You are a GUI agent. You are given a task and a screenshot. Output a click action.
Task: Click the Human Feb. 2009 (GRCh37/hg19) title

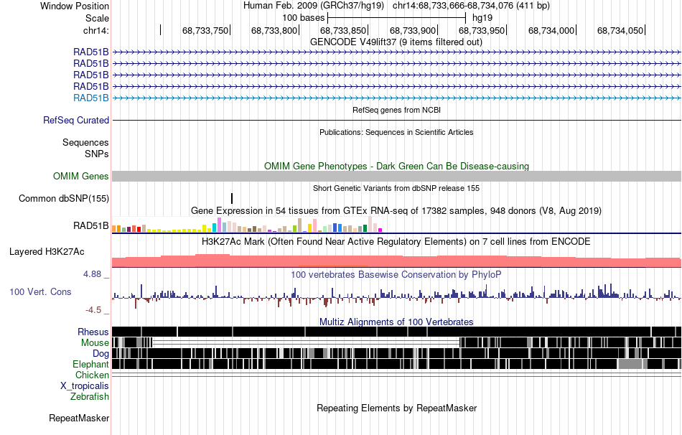pyautogui.click(x=314, y=6)
